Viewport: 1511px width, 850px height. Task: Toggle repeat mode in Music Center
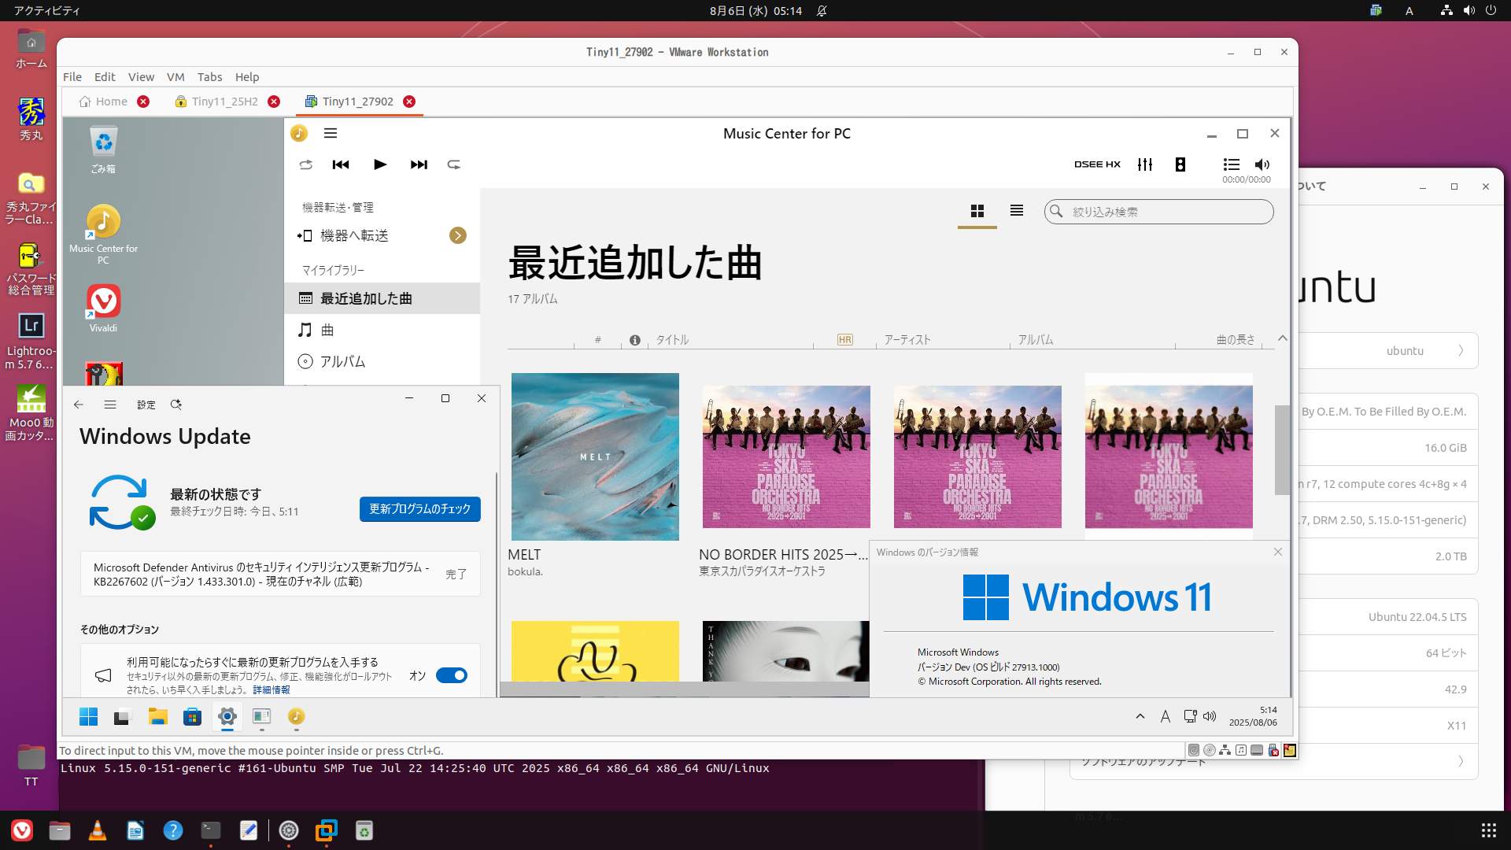tap(454, 164)
